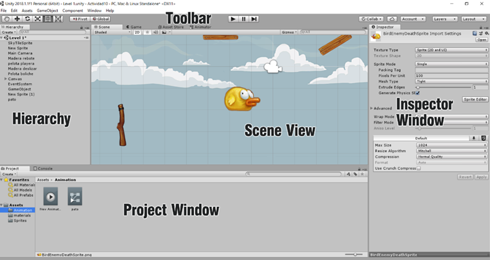
Task: Open the Gizmos dropdown
Action: (289, 32)
